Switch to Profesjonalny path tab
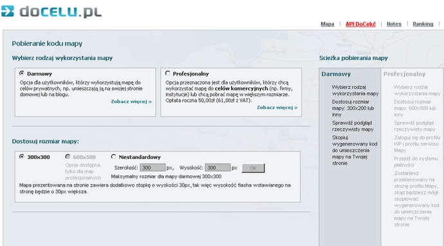 404,74
